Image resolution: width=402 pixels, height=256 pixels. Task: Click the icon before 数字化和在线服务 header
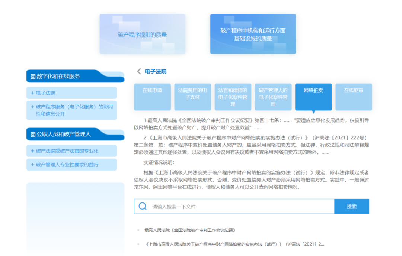tap(33, 77)
